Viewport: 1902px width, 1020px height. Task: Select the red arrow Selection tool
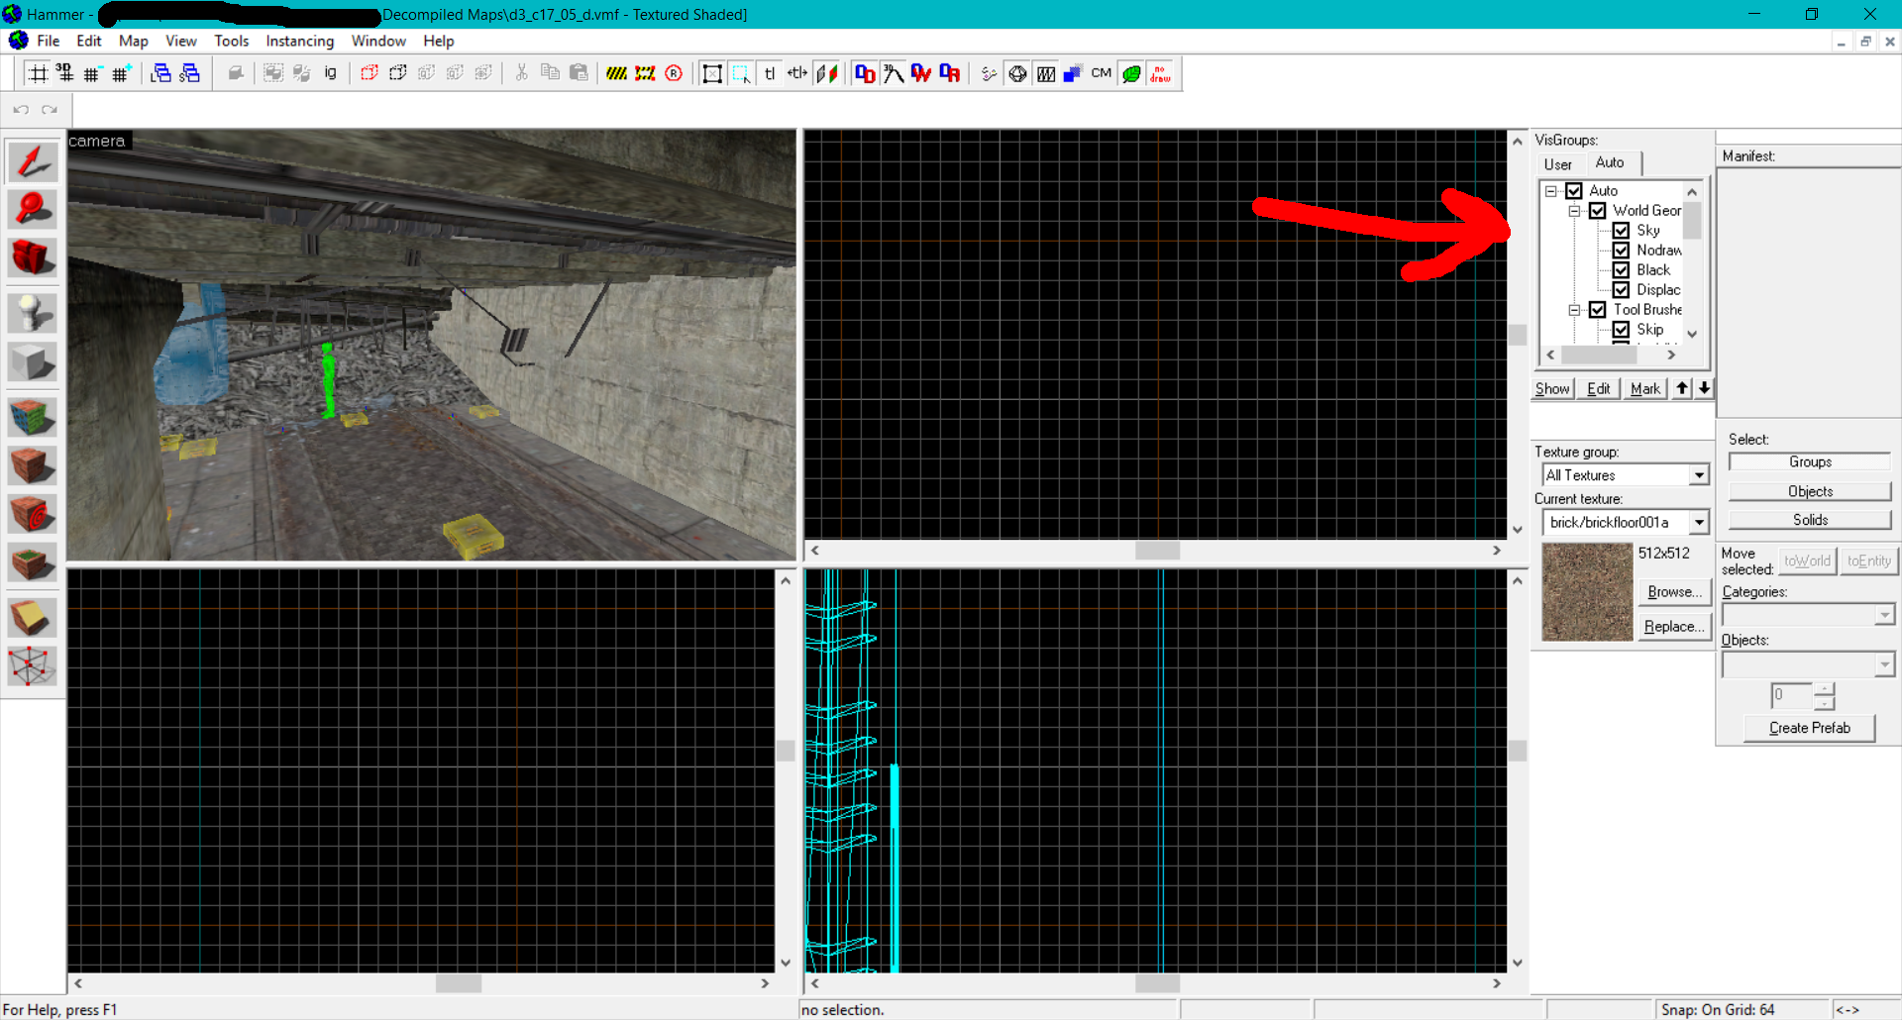point(33,160)
